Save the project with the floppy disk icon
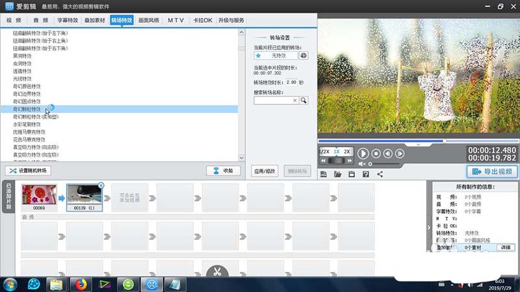The image size is (520, 292). click(352, 174)
